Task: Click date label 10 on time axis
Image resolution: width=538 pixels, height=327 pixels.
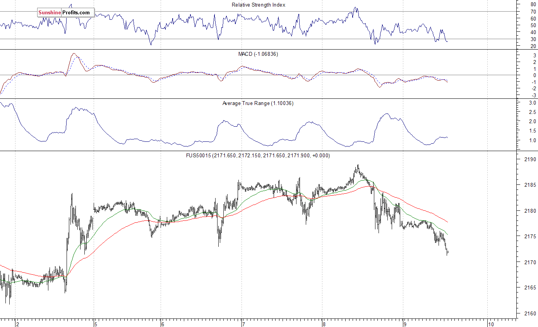Action: [x=491, y=324]
